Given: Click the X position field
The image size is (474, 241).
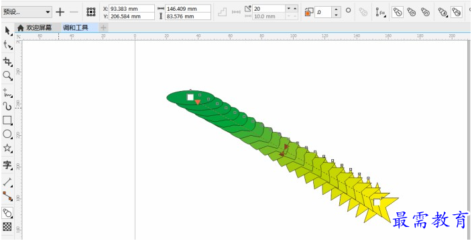Looking at the screenshot, I should (x=131, y=9).
